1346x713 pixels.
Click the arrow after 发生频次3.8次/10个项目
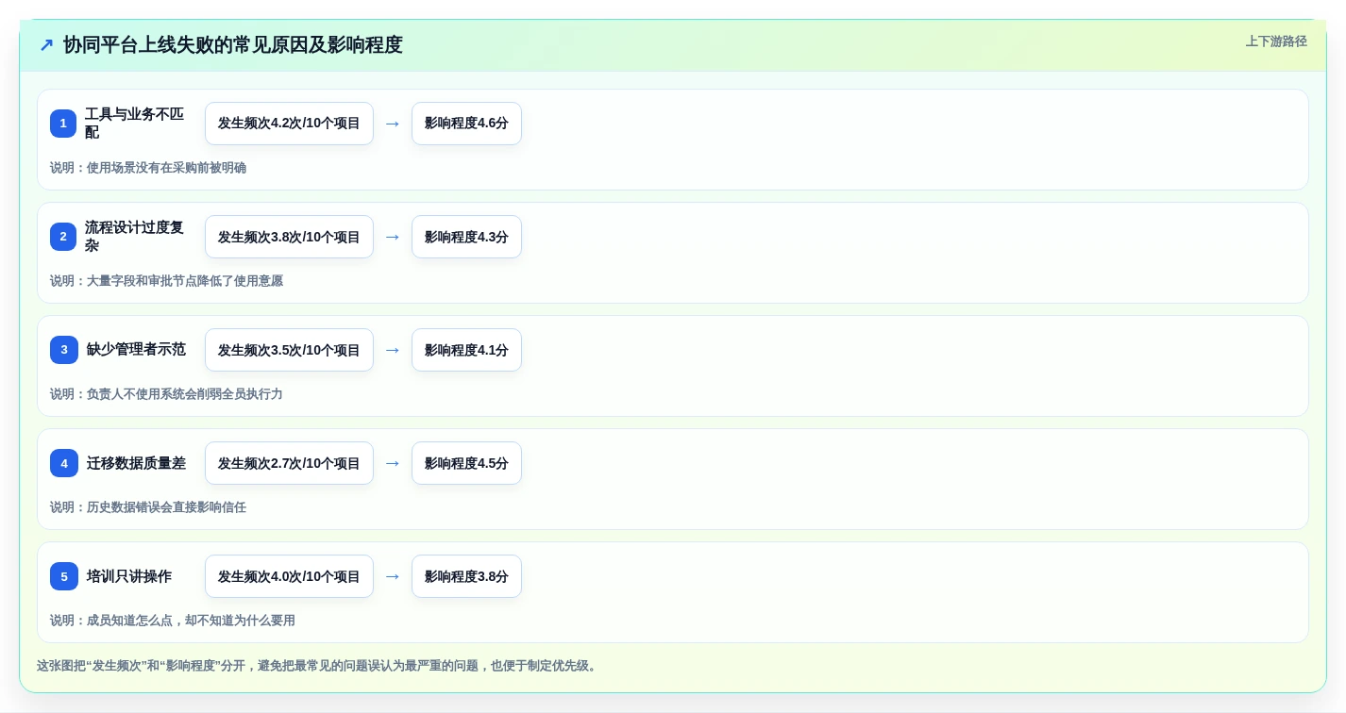pos(393,237)
